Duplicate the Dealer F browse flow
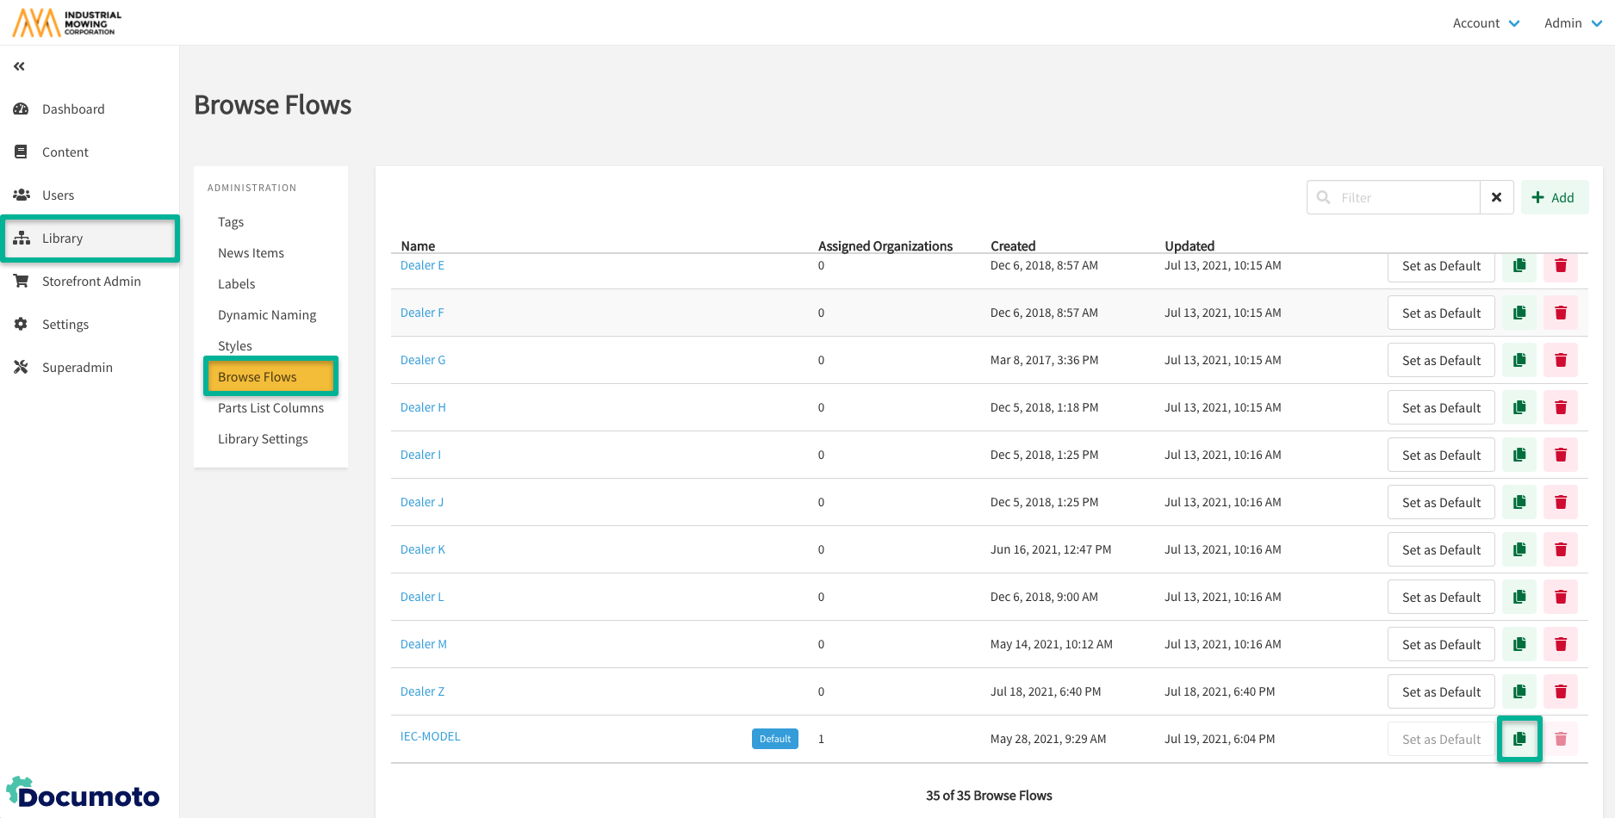 (x=1519, y=313)
